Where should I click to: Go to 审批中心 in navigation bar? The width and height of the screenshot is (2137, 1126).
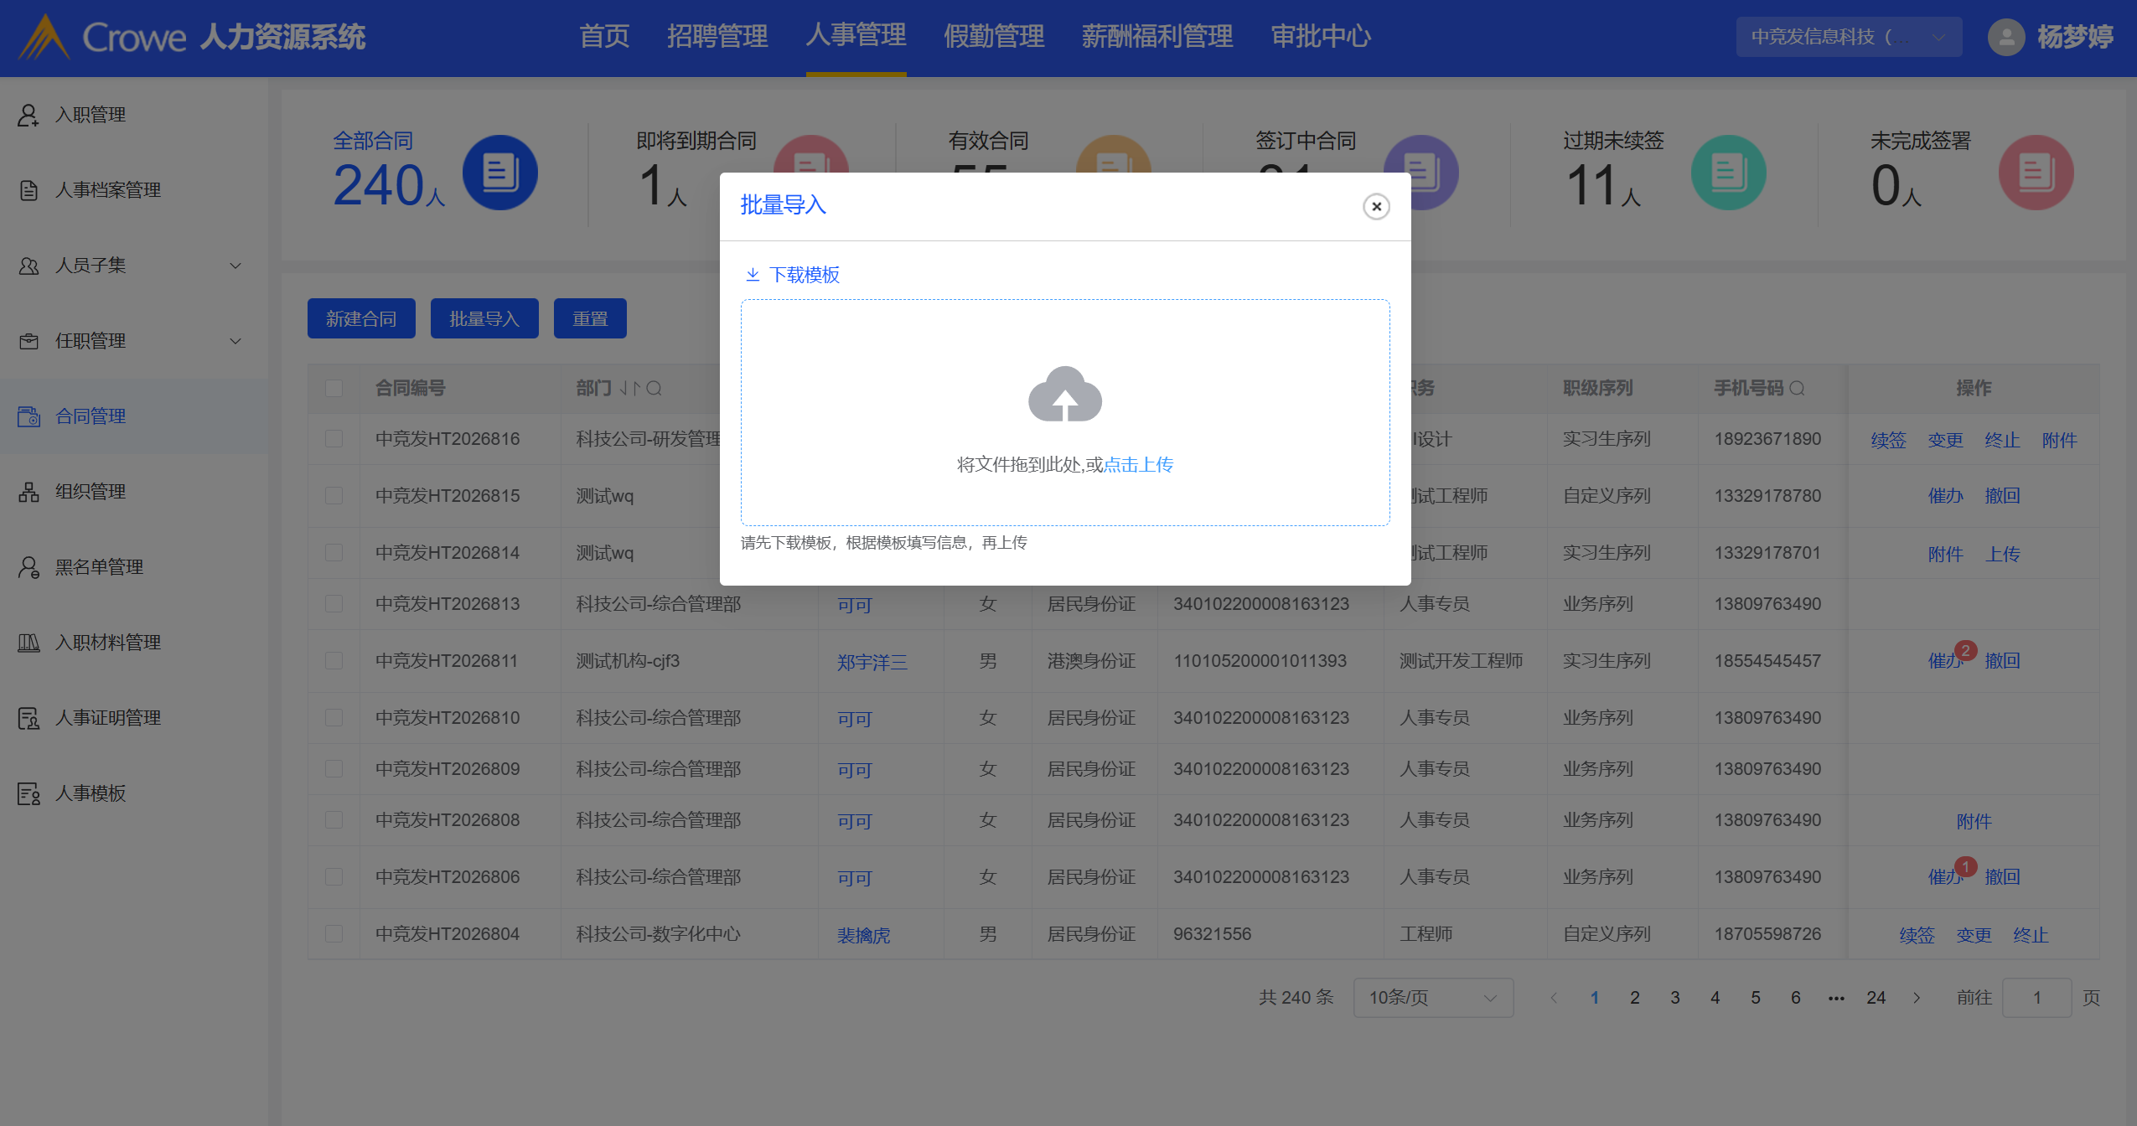coord(1321,37)
